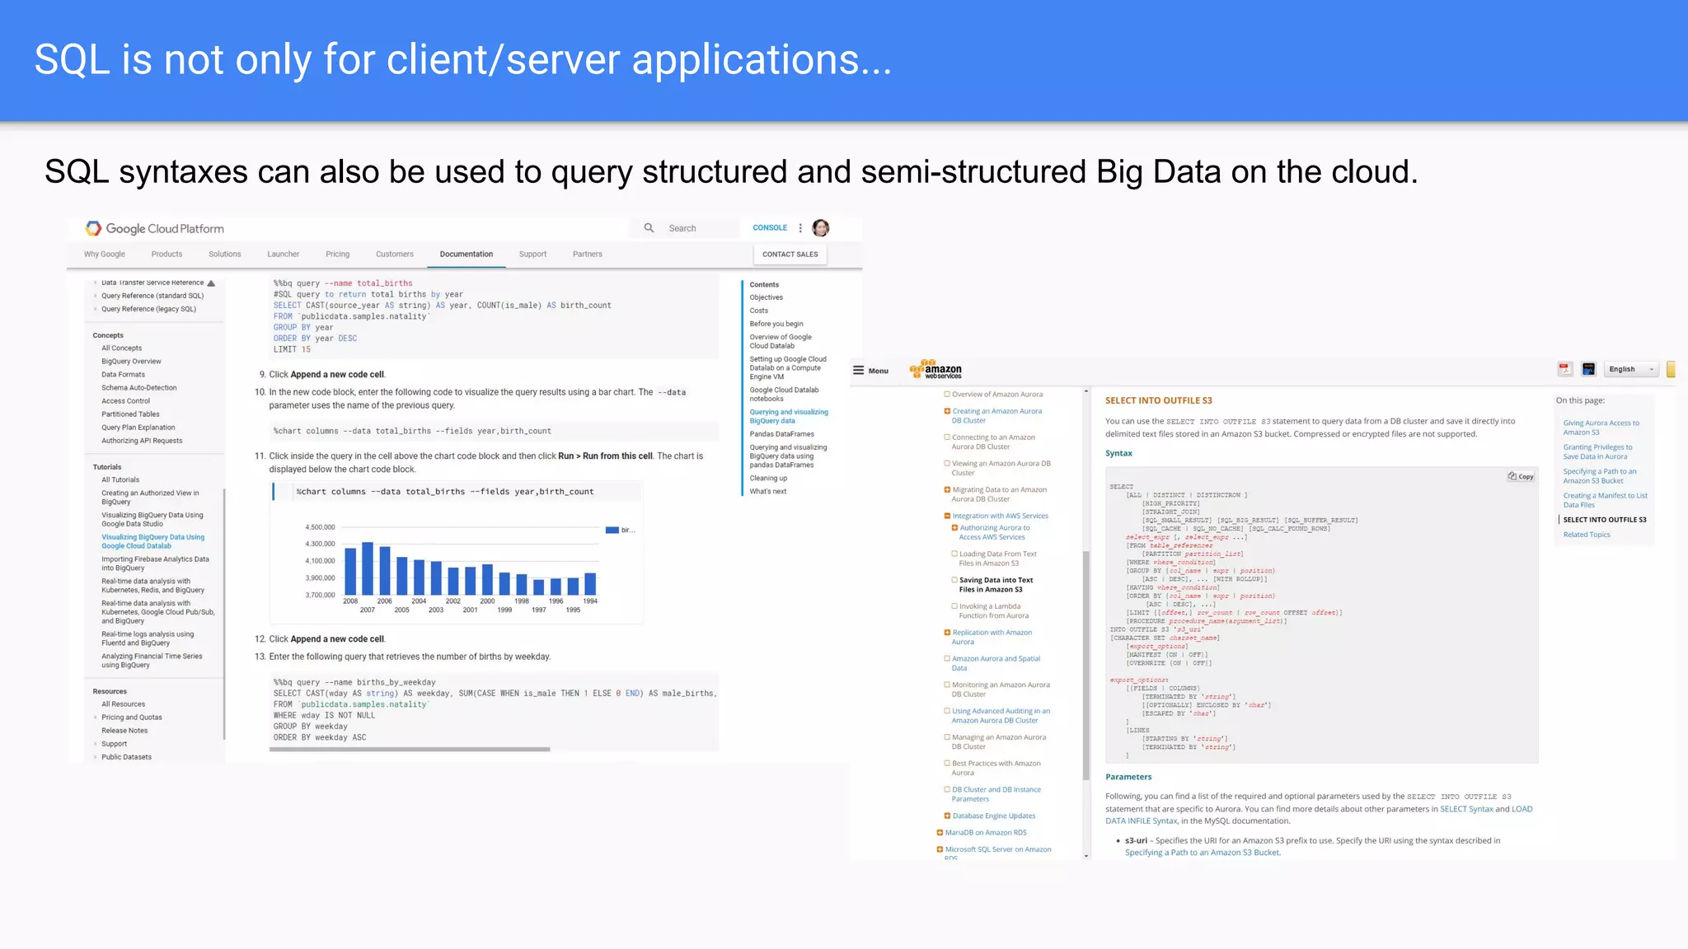Image resolution: width=1688 pixels, height=949 pixels.
Task: Select the Documentation tab
Action: pyautogui.click(x=467, y=255)
